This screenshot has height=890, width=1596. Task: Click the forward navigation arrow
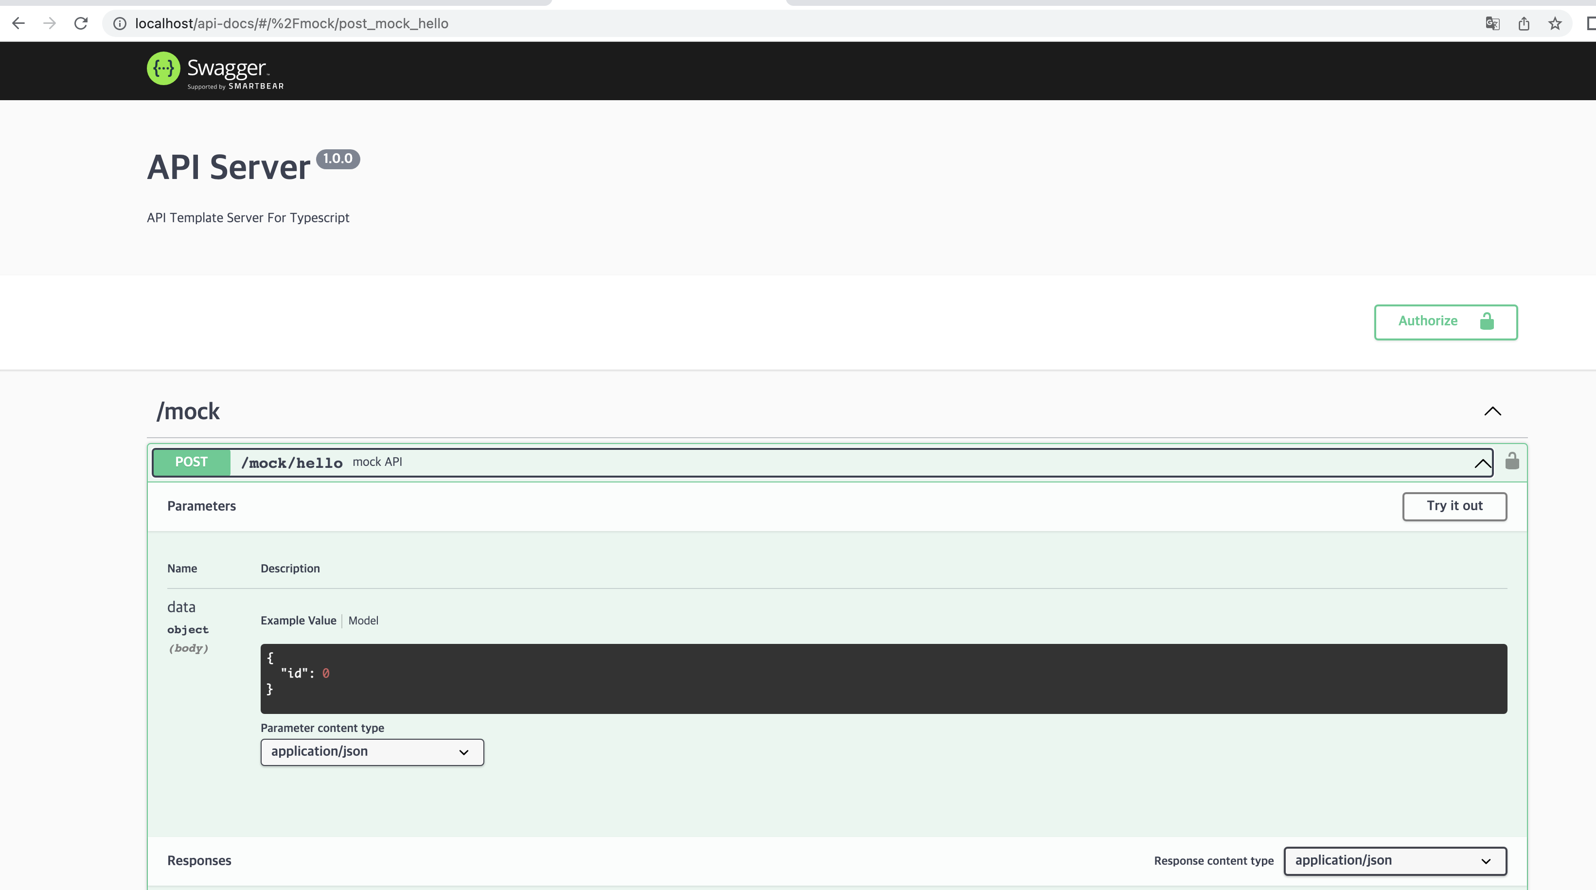(x=50, y=23)
